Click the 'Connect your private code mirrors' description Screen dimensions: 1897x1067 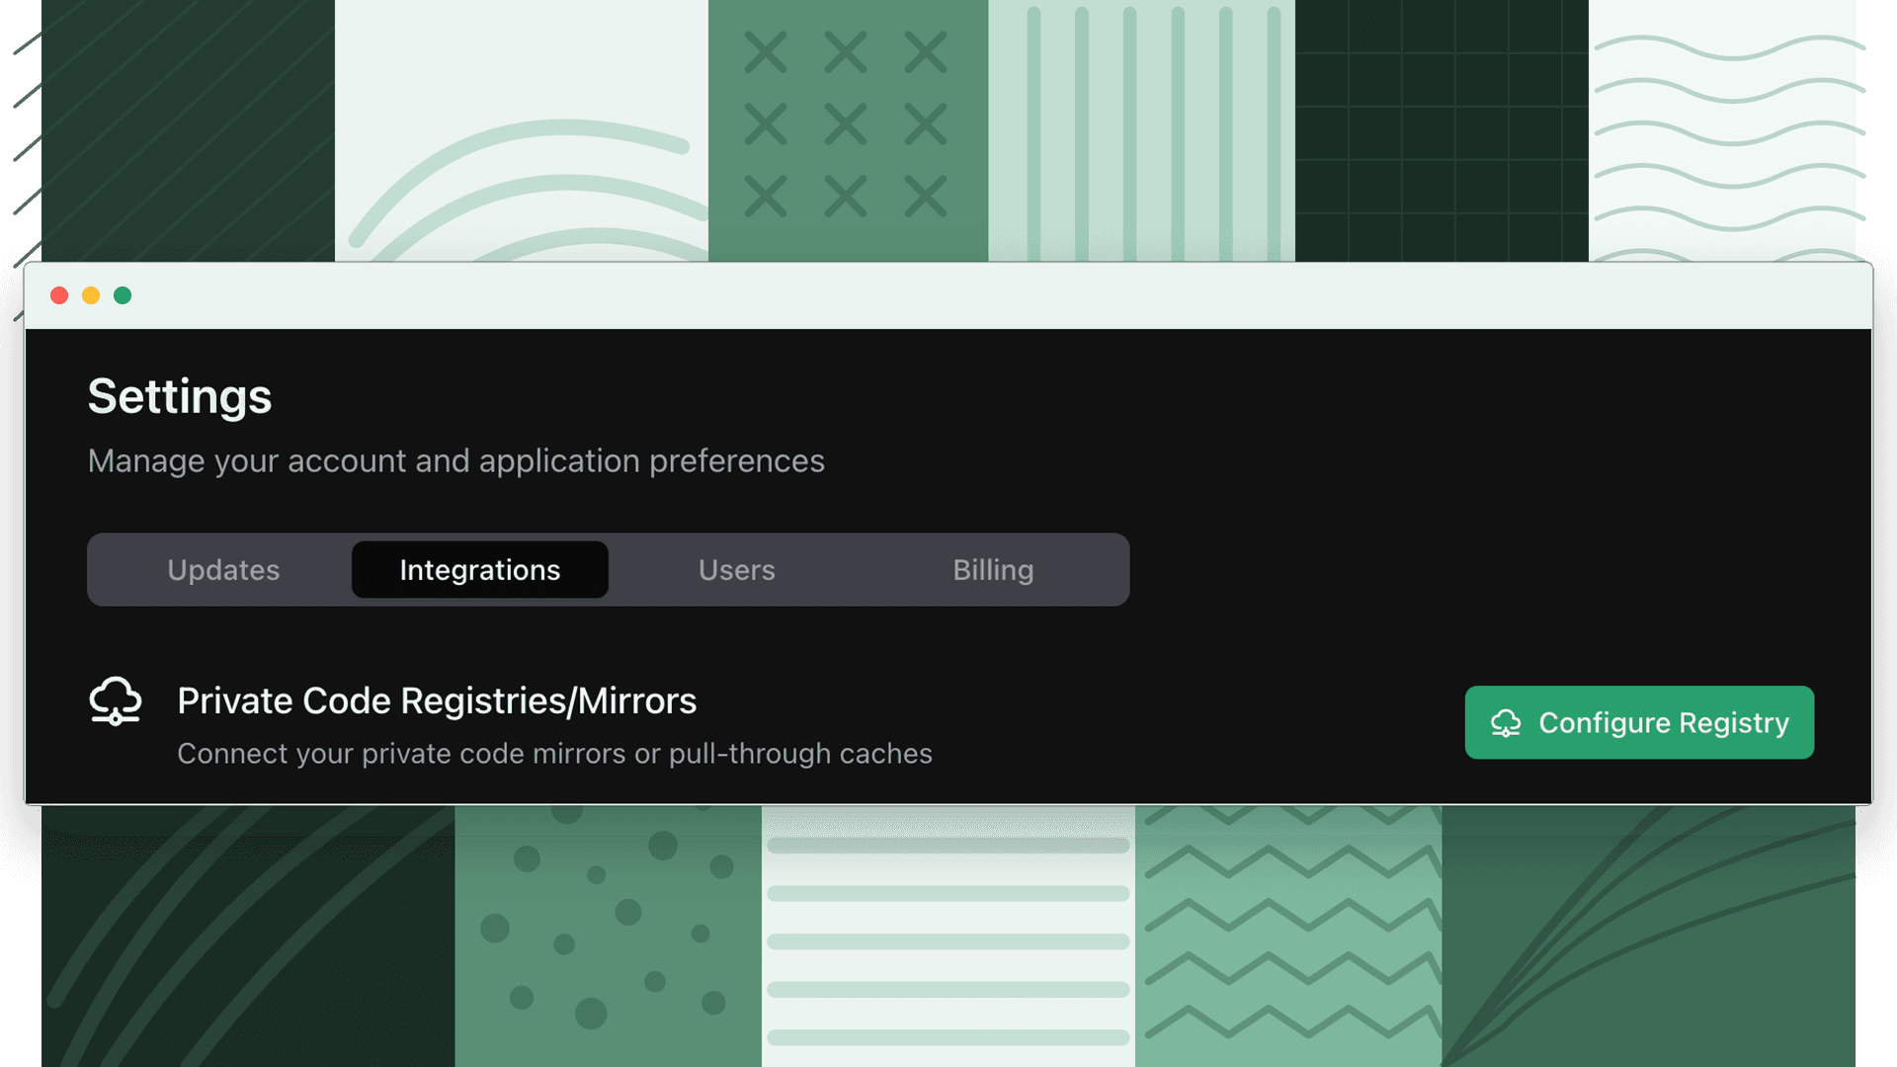(x=554, y=754)
